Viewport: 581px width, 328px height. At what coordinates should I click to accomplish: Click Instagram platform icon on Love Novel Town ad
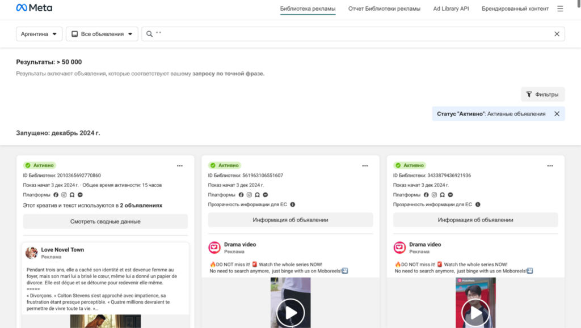[64, 195]
